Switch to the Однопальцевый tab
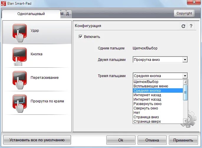 tap(31, 14)
